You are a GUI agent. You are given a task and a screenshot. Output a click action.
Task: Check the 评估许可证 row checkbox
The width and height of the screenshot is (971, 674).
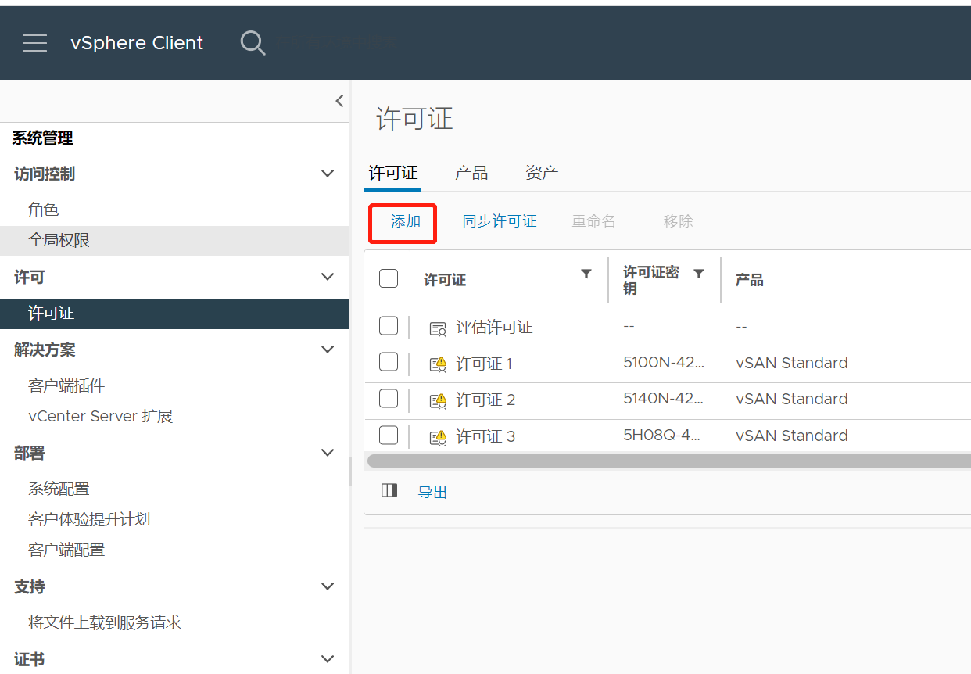(389, 326)
